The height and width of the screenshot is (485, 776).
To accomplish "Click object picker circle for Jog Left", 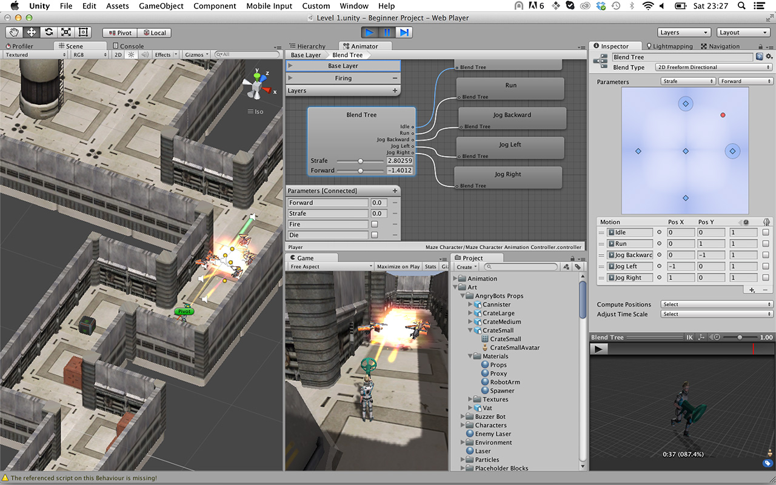I will click(x=659, y=266).
